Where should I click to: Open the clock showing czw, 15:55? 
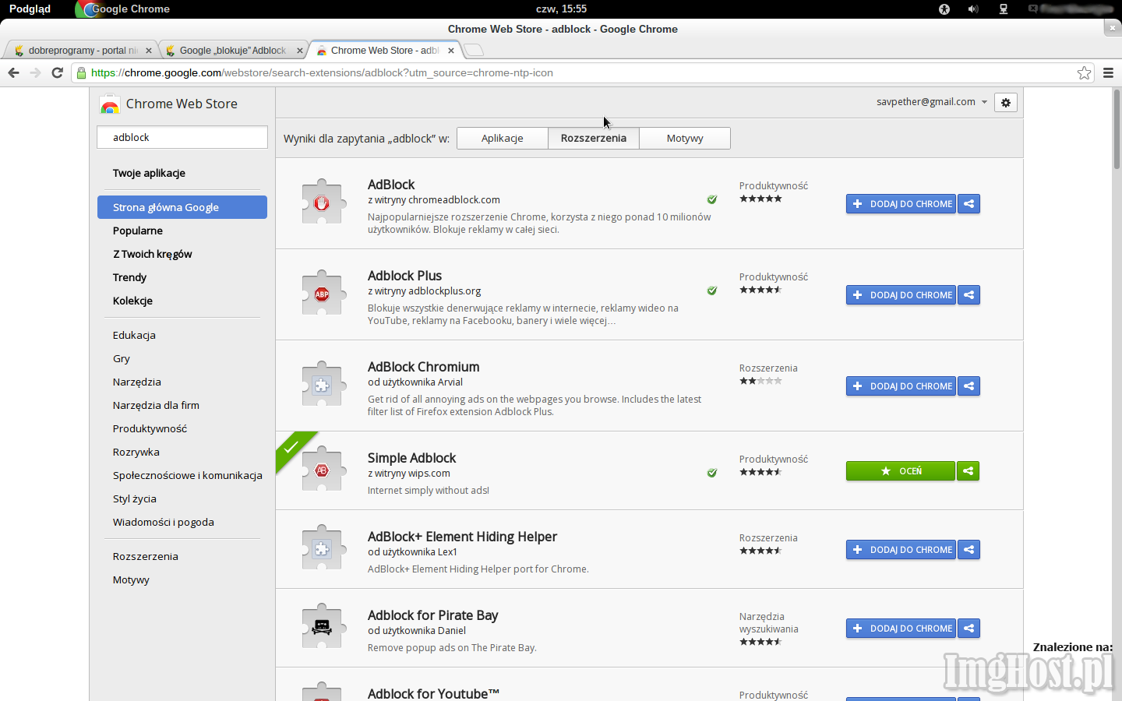point(562,9)
